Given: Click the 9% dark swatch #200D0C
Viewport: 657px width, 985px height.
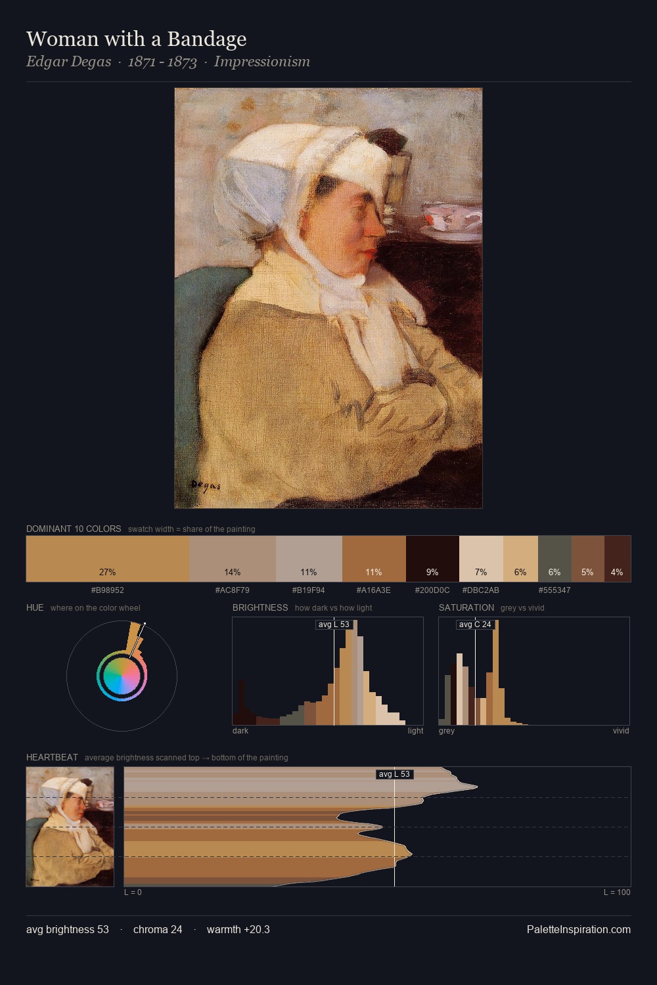Looking at the screenshot, I should point(432,559).
